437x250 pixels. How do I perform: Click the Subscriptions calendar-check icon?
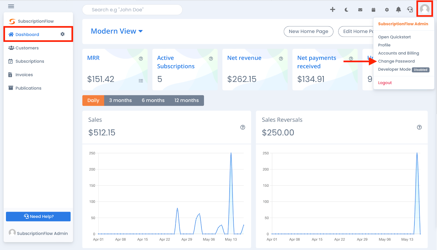(11, 61)
